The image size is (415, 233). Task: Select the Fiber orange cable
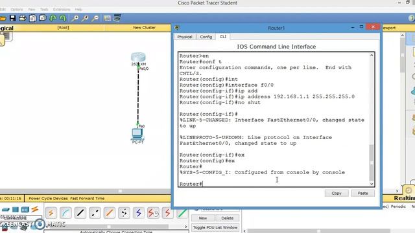pyautogui.click(x=110, y=213)
